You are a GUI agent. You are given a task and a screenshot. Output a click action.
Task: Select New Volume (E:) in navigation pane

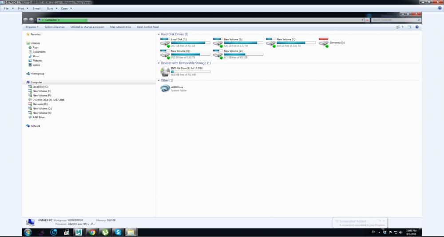pyautogui.click(x=40, y=91)
